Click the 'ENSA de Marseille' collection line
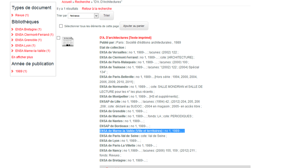 146,116
